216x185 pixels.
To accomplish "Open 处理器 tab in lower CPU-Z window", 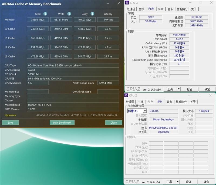I will [x=130, y=102].
